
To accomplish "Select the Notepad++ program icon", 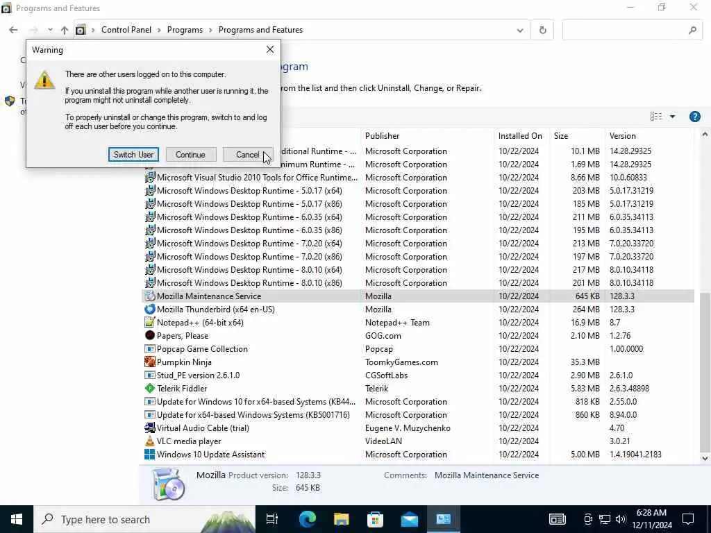I will (x=150, y=322).
